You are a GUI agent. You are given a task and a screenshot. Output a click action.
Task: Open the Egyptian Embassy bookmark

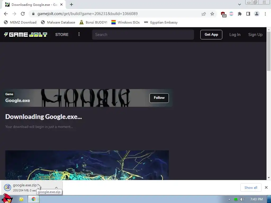coord(161,22)
